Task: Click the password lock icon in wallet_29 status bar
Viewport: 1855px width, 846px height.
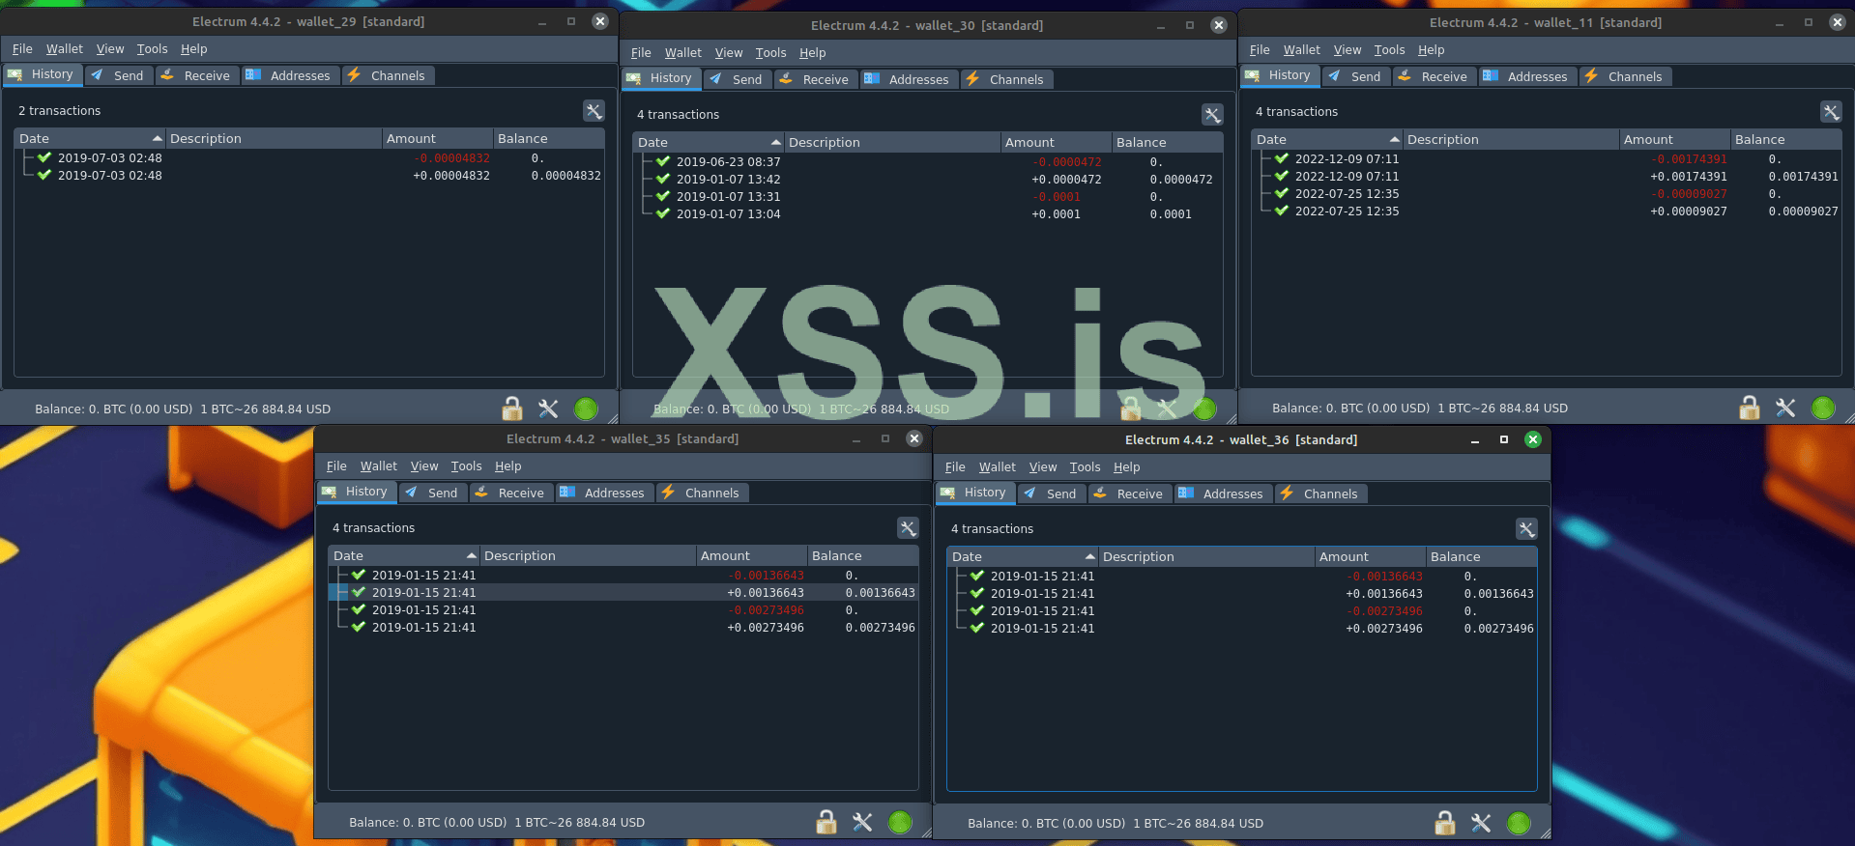Action: (x=512, y=409)
